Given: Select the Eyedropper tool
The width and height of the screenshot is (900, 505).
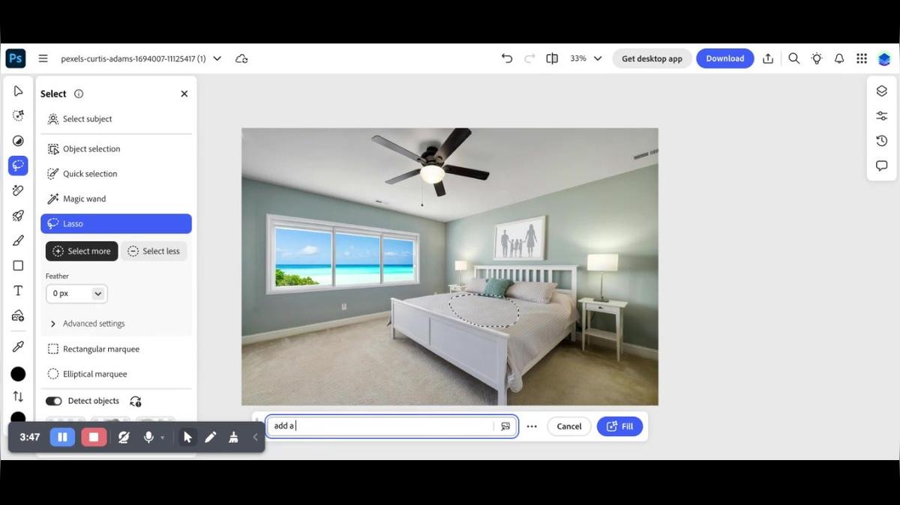Looking at the screenshot, I should pyautogui.click(x=18, y=346).
